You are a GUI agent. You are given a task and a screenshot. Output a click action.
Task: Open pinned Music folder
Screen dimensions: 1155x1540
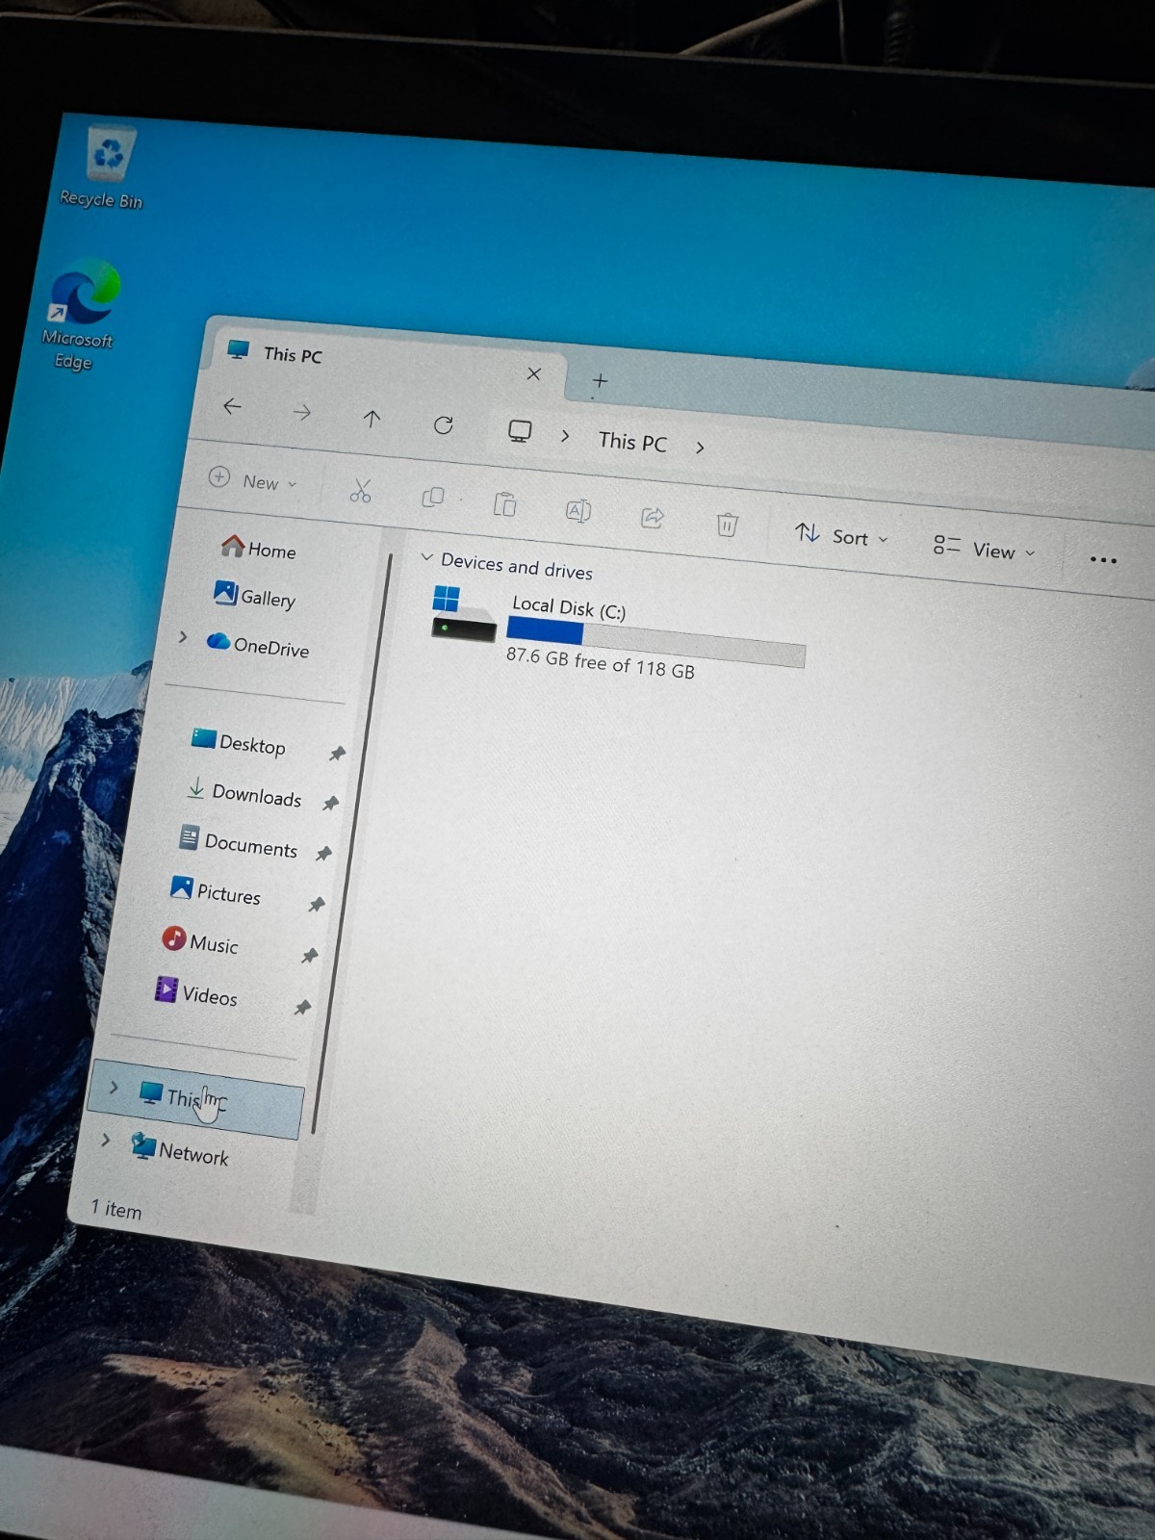coord(200,941)
